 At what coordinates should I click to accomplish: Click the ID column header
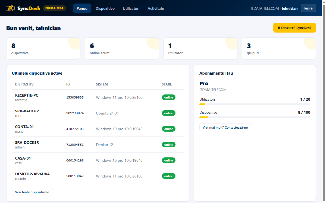[68, 84]
